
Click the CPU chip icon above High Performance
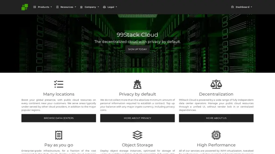(x=216, y=135)
